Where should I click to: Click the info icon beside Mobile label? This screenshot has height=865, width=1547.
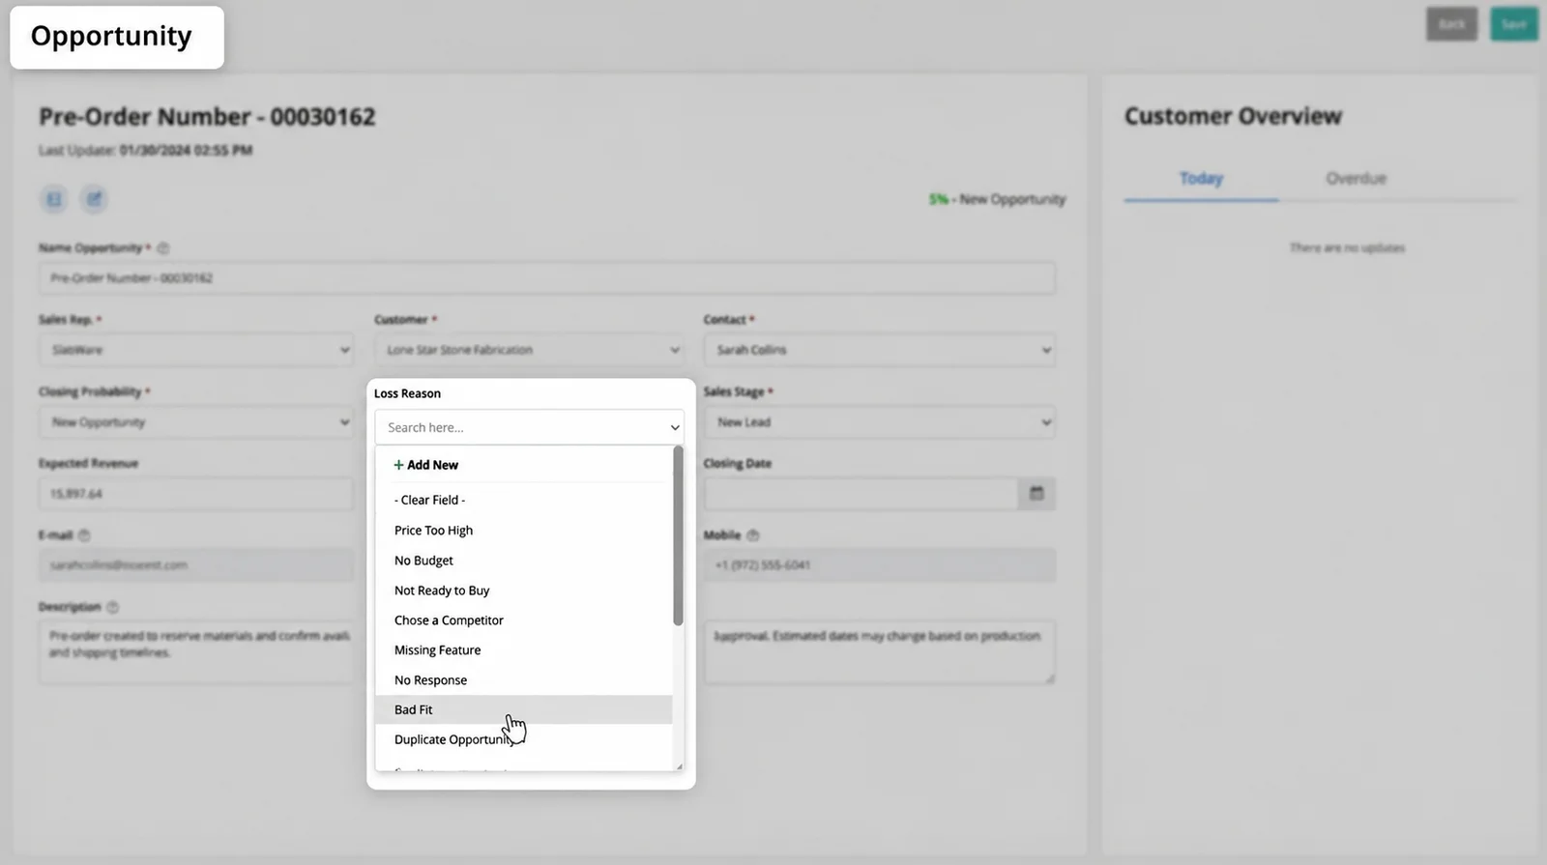point(753,535)
